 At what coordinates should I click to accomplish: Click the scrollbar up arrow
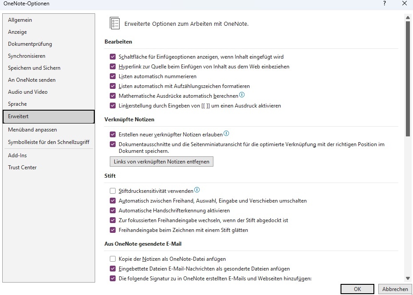(x=408, y=18)
